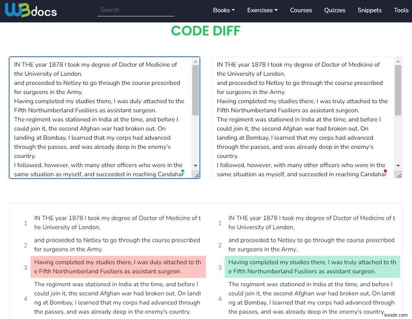This screenshot has width=412, height=319.
Task: Click line number 1 in right diff
Action: click(220, 223)
